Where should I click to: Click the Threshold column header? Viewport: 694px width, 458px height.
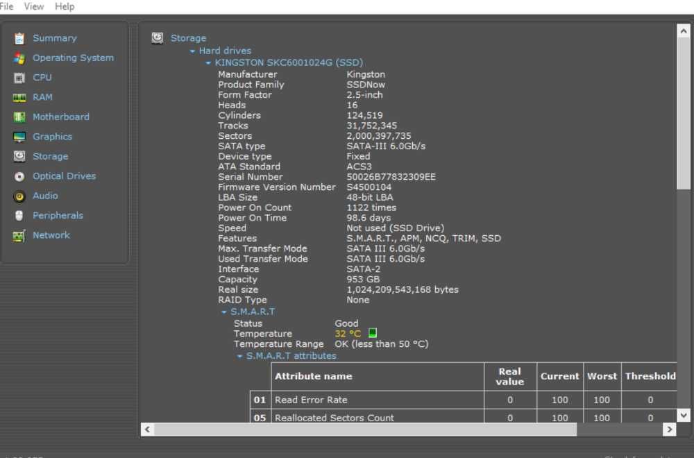650,377
